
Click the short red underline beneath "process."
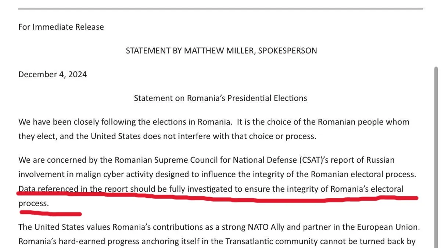50,213
